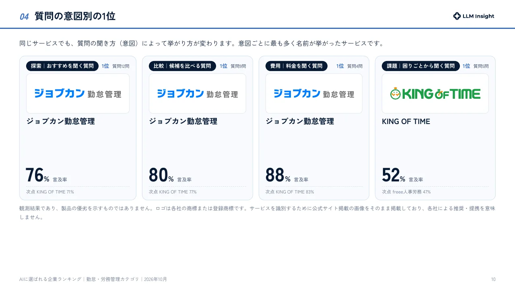Screen dimensions: 515x289
Task: Click the text 次点 freee人事労務 47%
Action: point(406,192)
